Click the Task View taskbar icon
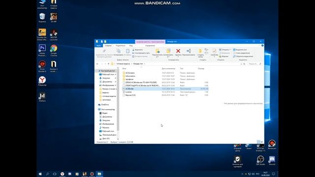 pyautogui.click(x=55, y=174)
